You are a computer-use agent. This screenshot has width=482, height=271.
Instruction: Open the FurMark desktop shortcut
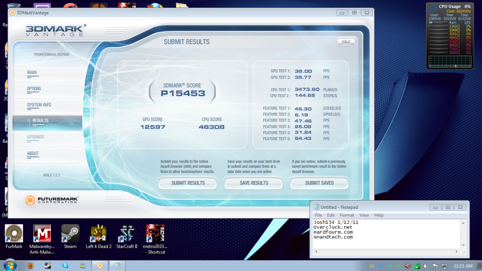(x=14, y=236)
